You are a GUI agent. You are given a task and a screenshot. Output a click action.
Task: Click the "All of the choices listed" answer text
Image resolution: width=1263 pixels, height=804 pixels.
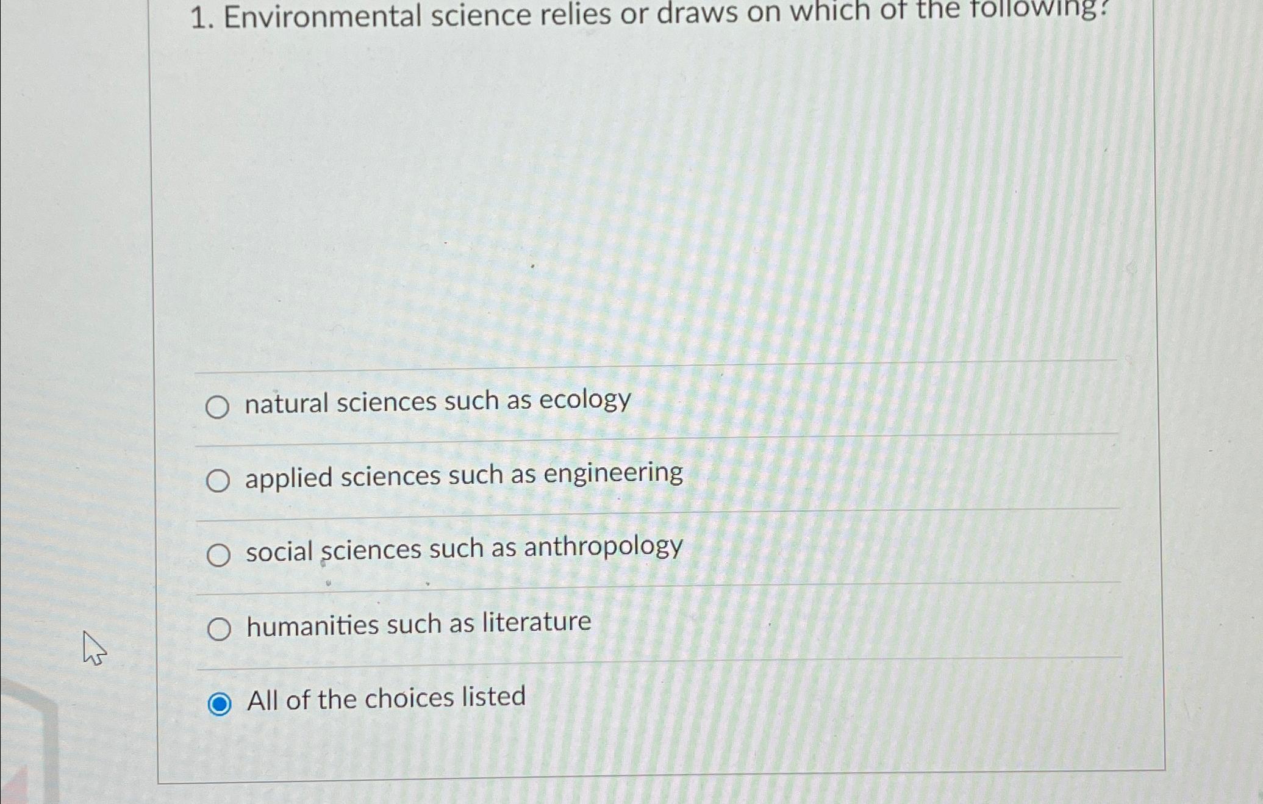click(x=385, y=697)
